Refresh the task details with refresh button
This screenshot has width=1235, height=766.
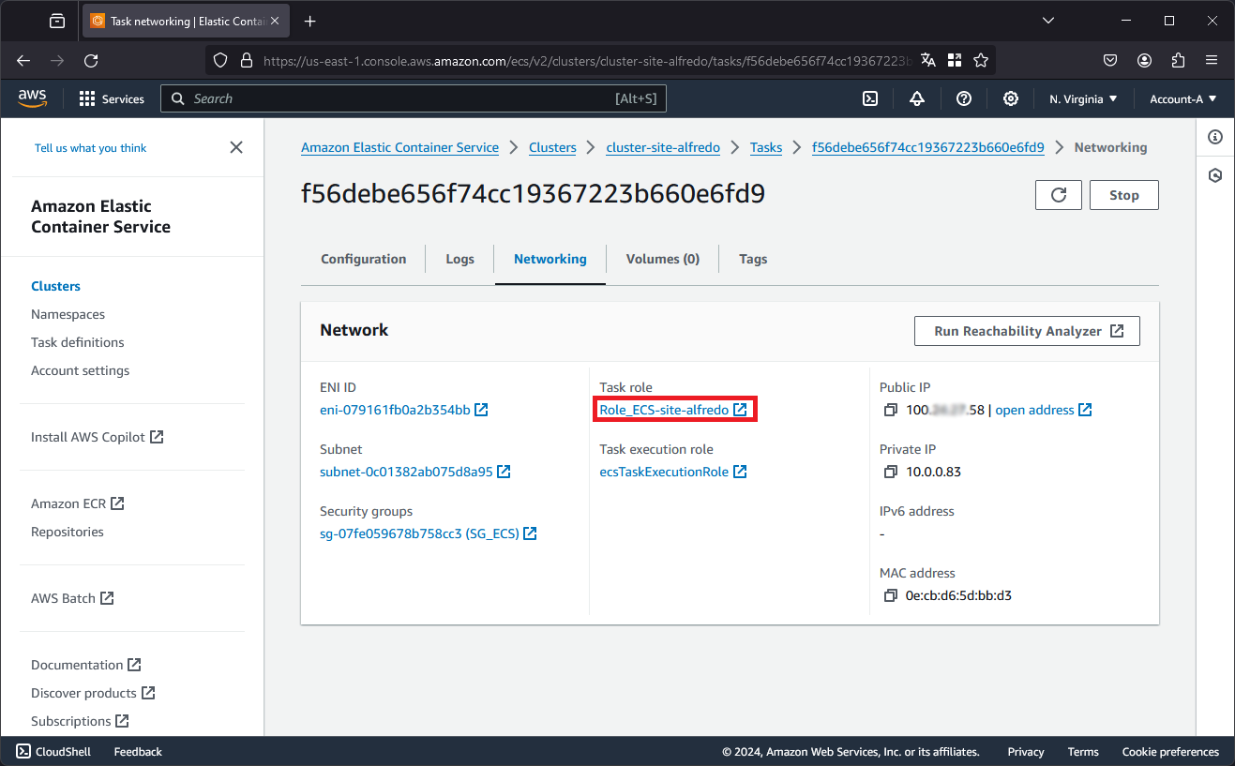1060,195
